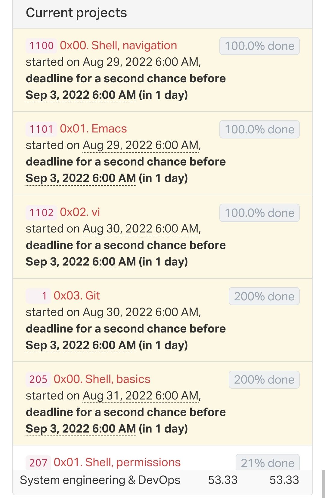
Task: Click the 1100 project code badge
Action: [x=42, y=46]
